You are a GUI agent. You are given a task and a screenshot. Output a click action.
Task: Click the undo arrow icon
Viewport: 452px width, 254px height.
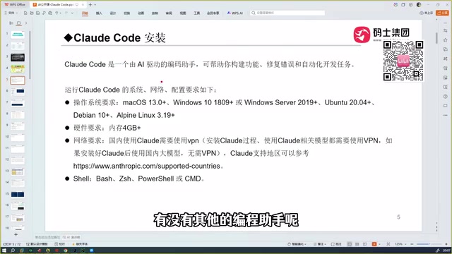(x=56, y=13)
